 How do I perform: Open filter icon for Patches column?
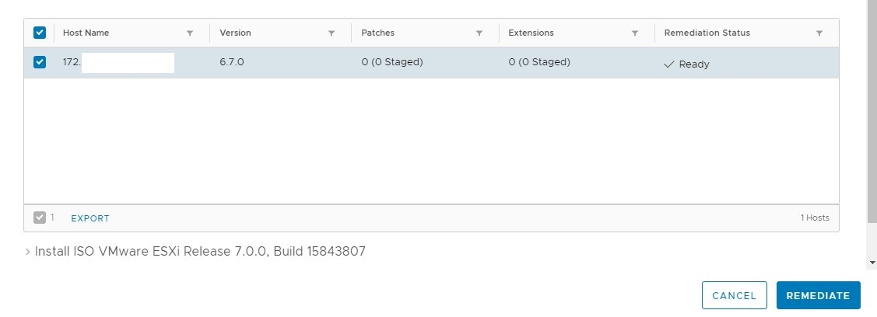[479, 33]
